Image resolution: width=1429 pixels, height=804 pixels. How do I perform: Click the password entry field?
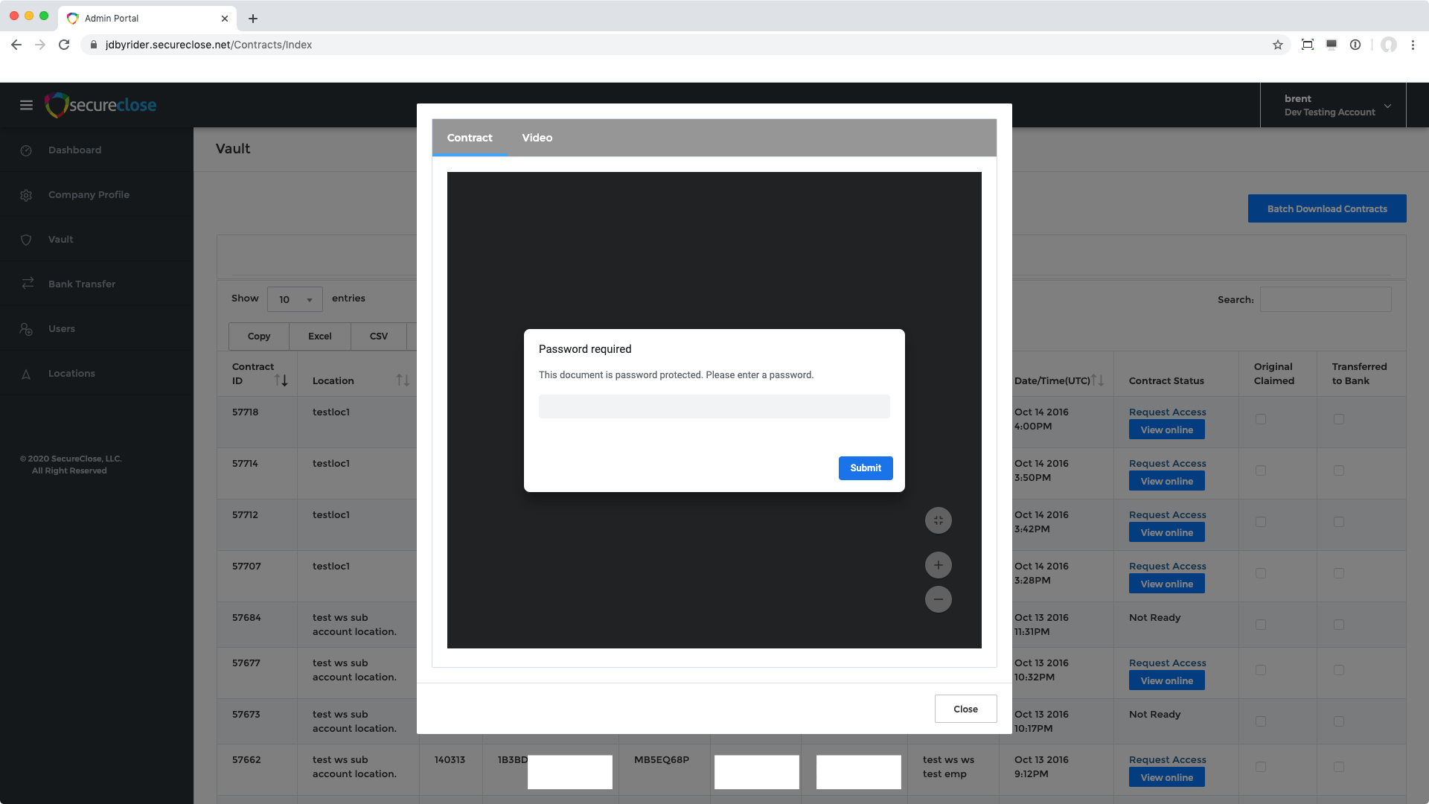(x=714, y=406)
